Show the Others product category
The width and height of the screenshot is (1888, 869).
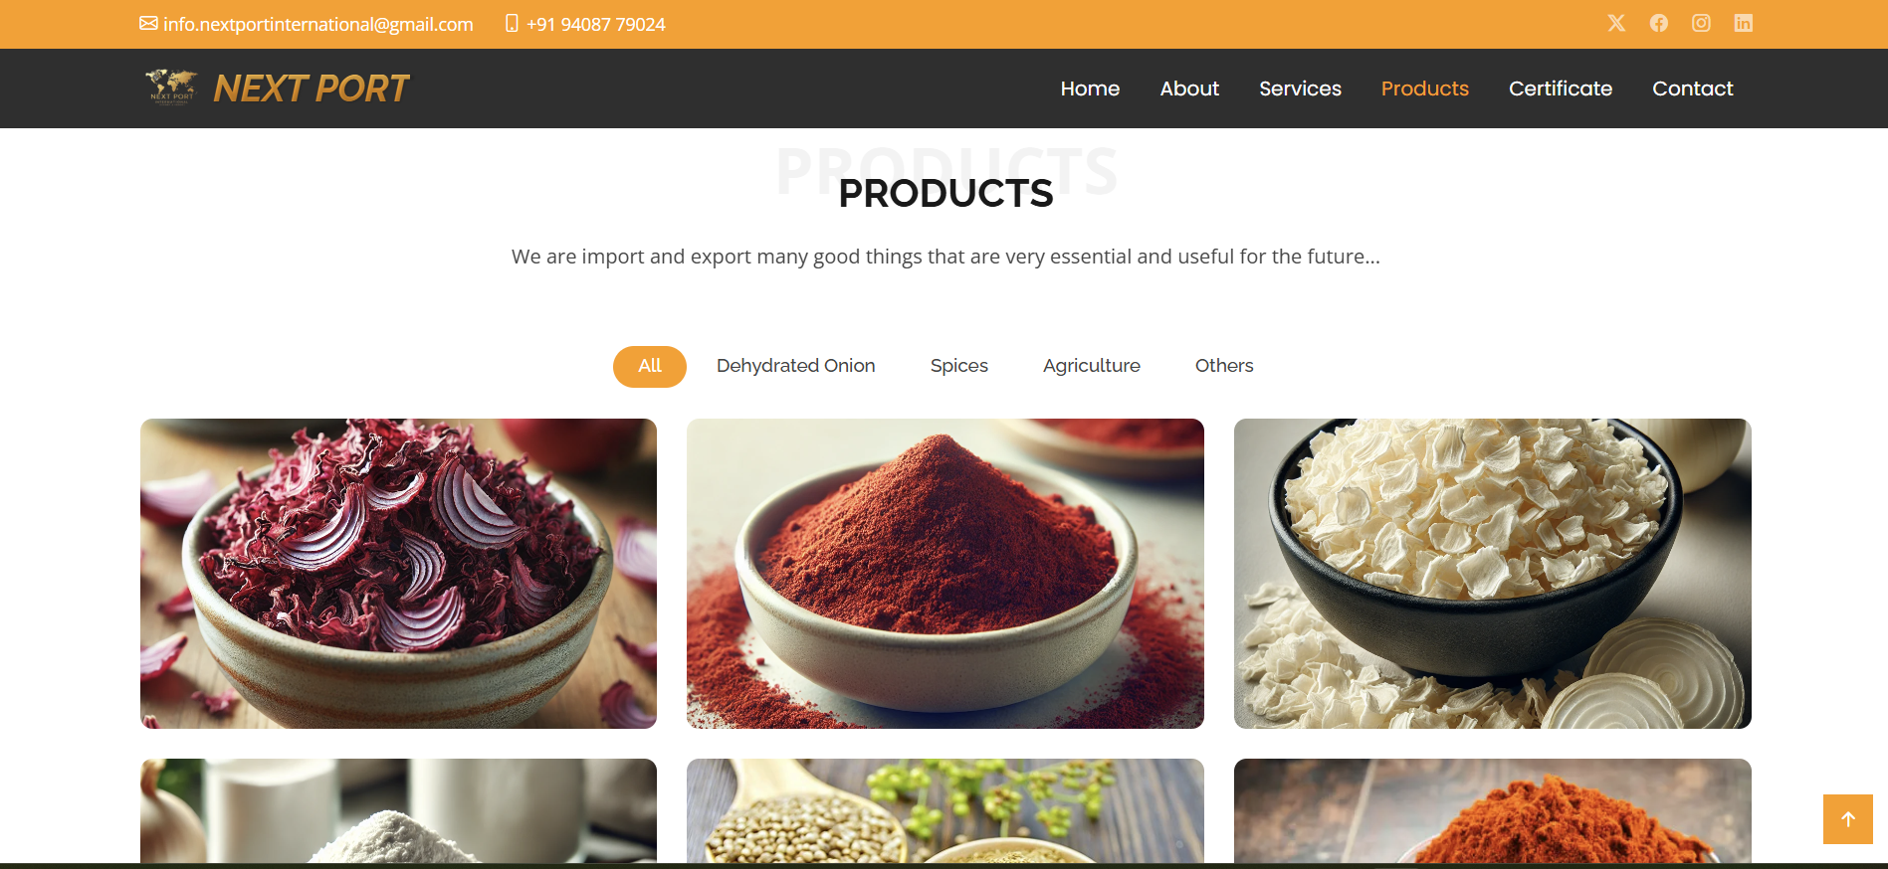click(x=1224, y=366)
